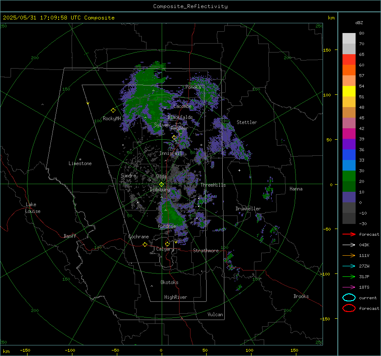This screenshot has width=381, height=356.
Task: Click the Stettler label on map
Action: coord(247,122)
